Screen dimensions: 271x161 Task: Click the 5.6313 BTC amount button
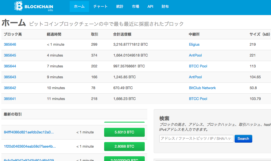click(x=124, y=132)
